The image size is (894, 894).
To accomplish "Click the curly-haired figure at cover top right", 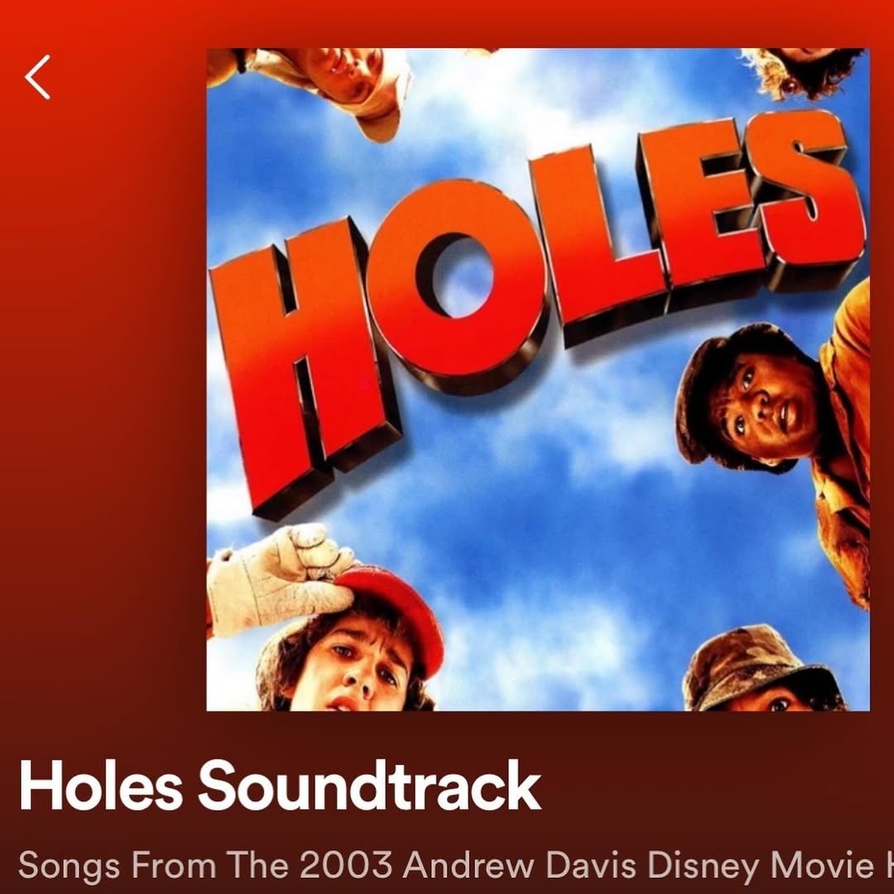I will 804,71.
